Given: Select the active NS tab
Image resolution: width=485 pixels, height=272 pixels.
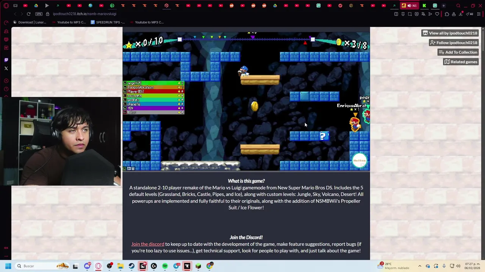Looking at the screenshot, I should point(409,6).
